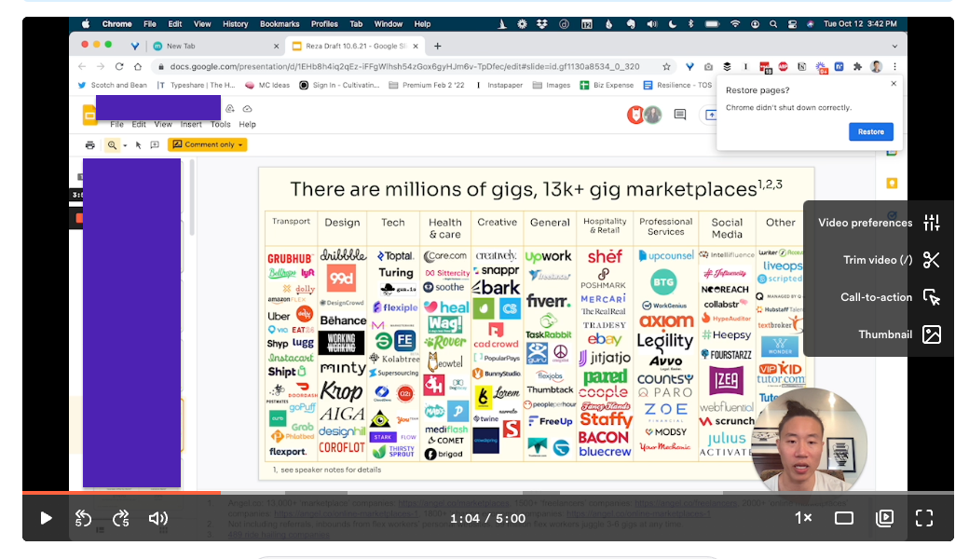Click the Wi-Fi status icon

tap(735, 24)
